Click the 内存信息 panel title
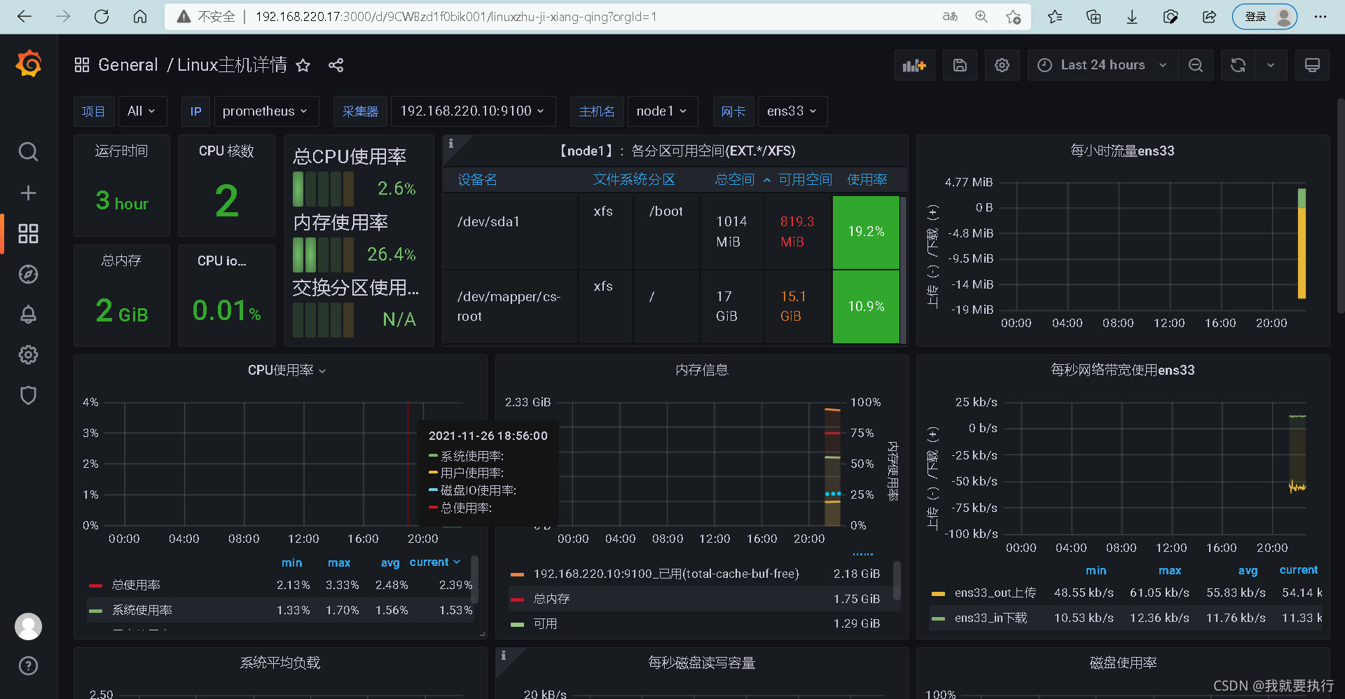This screenshot has width=1345, height=699. [x=702, y=370]
